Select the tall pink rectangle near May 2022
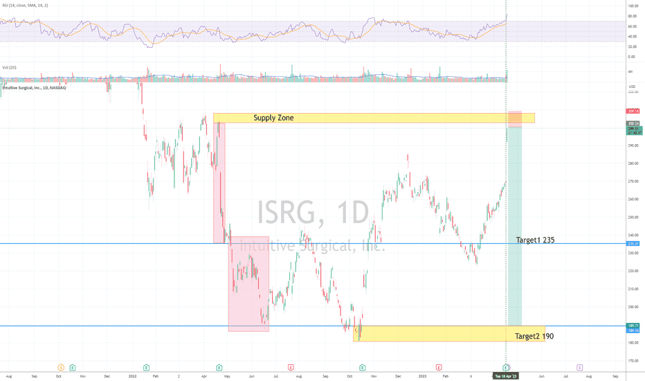Image resolution: width=645 pixels, height=381 pixels. pyautogui.click(x=219, y=183)
